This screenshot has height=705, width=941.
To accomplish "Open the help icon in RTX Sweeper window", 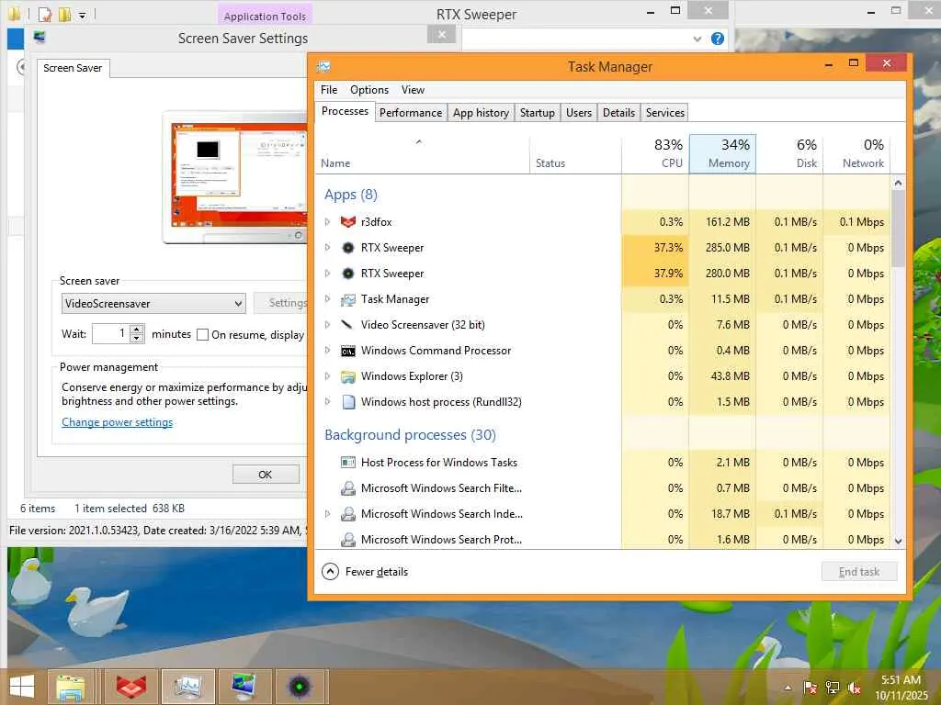I will pos(717,39).
